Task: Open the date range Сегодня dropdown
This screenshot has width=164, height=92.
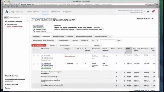Action: coord(145,19)
